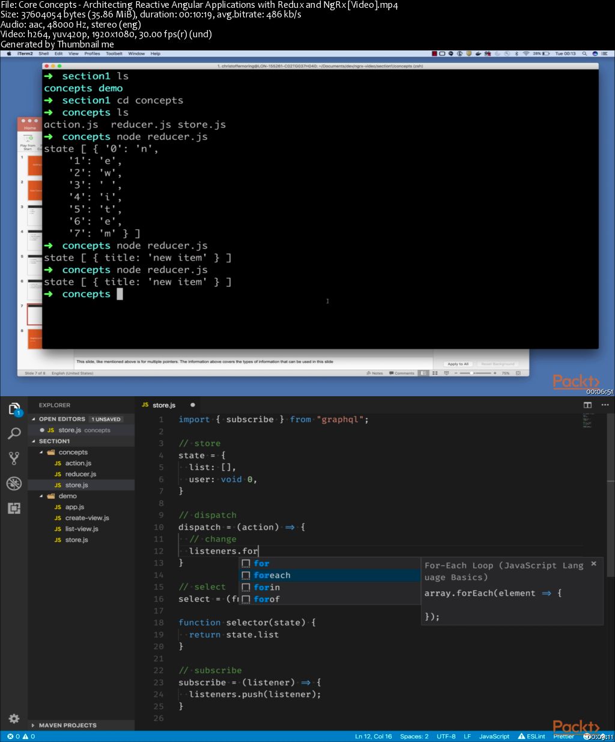
Task: Open the Search view in activity bar
Action: click(x=14, y=433)
